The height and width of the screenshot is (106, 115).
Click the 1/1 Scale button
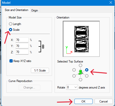point(40,70)
